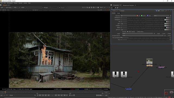Open the Node tab in Grade panel
This screenshot has height=98, width=174.
click(x=119, y=13)
